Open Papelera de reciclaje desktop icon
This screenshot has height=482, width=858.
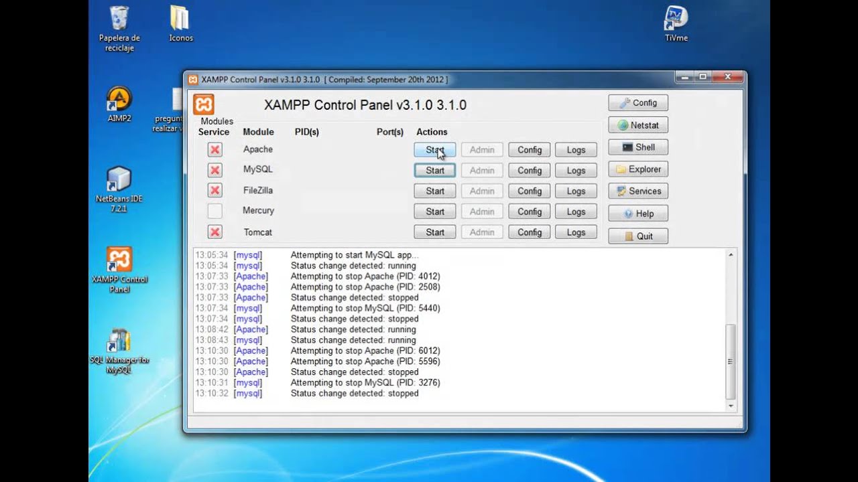119,29
